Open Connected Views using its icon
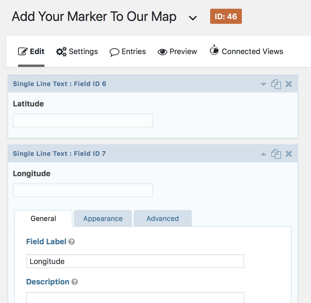Viewport: 311px width, 303px height. 214,51
